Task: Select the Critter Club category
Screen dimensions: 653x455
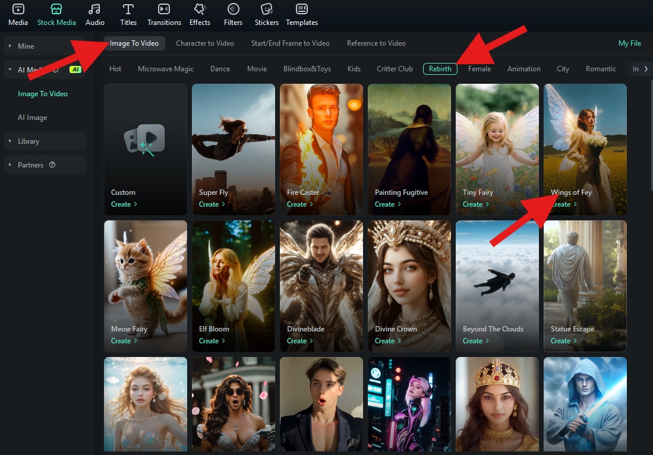Action: click(x=395, y=69)
